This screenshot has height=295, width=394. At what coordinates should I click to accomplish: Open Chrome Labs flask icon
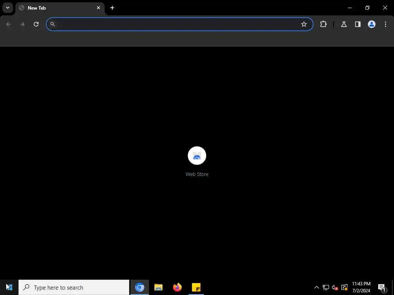[x=344, y=24]
